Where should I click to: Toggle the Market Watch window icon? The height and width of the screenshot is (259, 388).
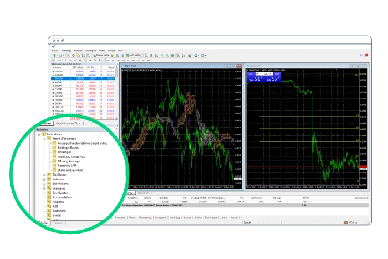(x=68, y=55)
